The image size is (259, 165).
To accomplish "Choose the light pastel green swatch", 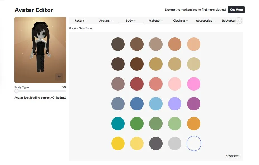I will (x=175, y=124).
